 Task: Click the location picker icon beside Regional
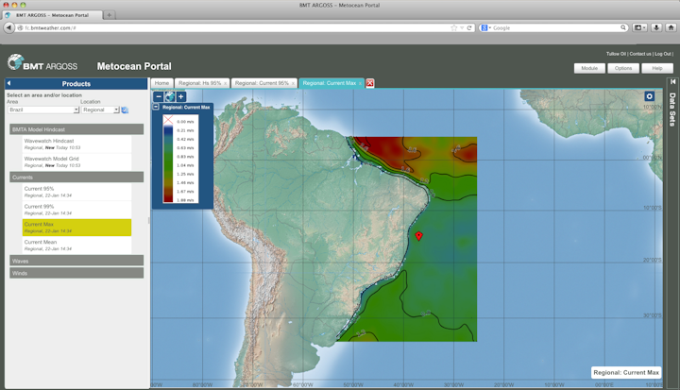[x=125, y=110]
